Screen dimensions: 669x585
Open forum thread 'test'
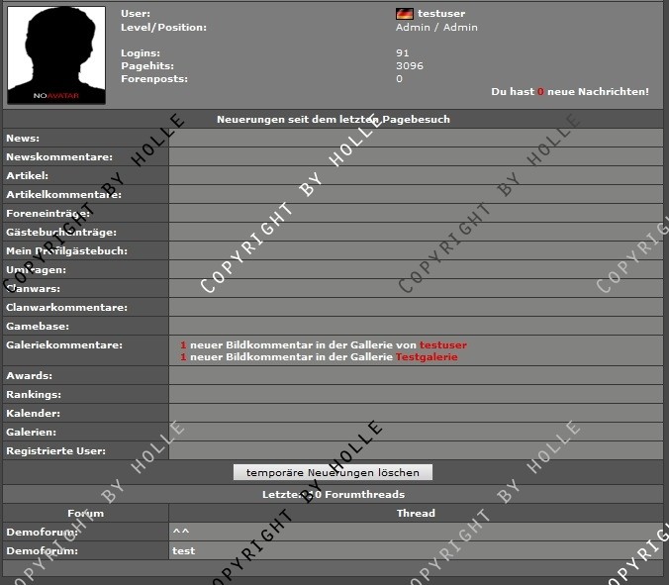[183, 551]
